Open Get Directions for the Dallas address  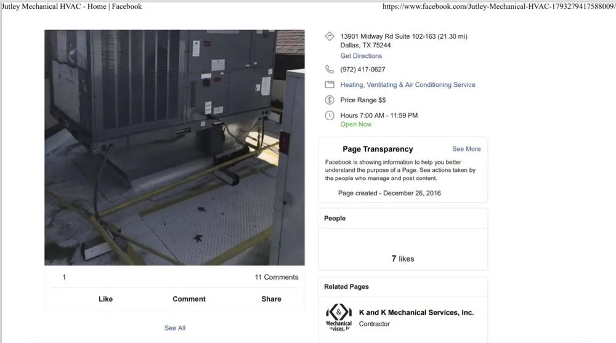(x=361, y=56)
